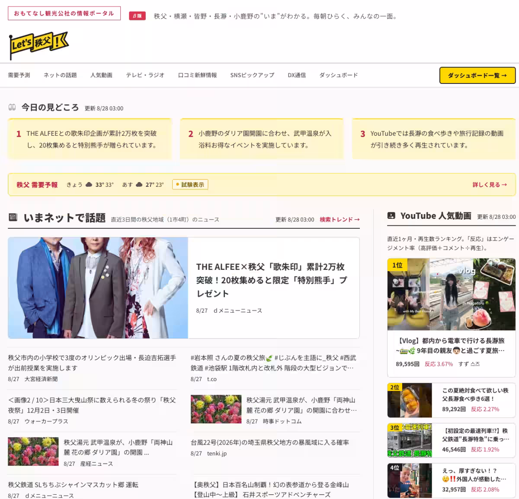Open the 武甲温泉 article from 時事ドットコム
Viewport: 519px width, 499px height.
tap(302, 405)
